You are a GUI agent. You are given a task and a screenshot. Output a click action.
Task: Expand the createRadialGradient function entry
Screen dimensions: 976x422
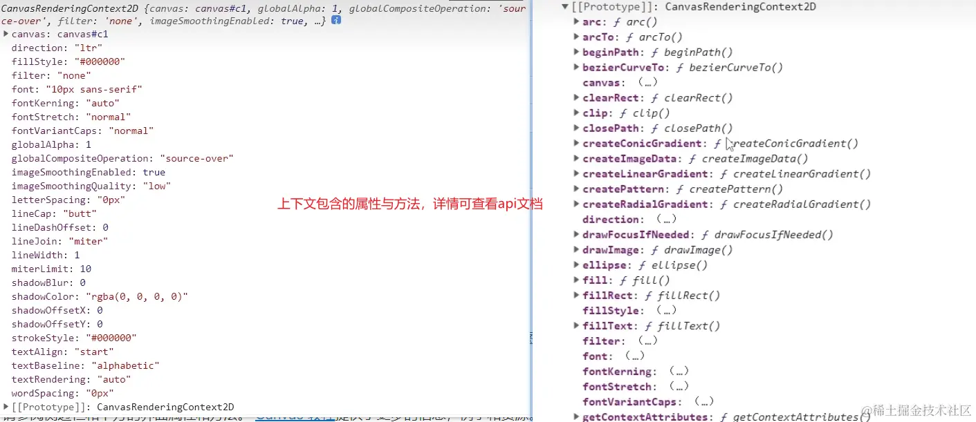click(x=576, y=204)
